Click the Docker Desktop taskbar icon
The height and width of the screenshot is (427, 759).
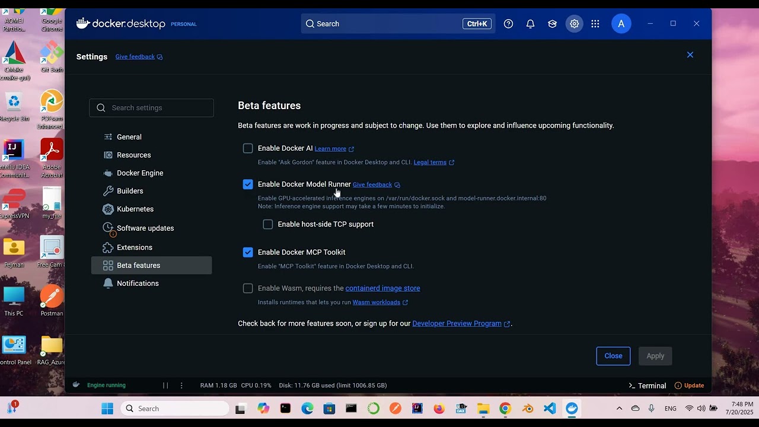572,409
